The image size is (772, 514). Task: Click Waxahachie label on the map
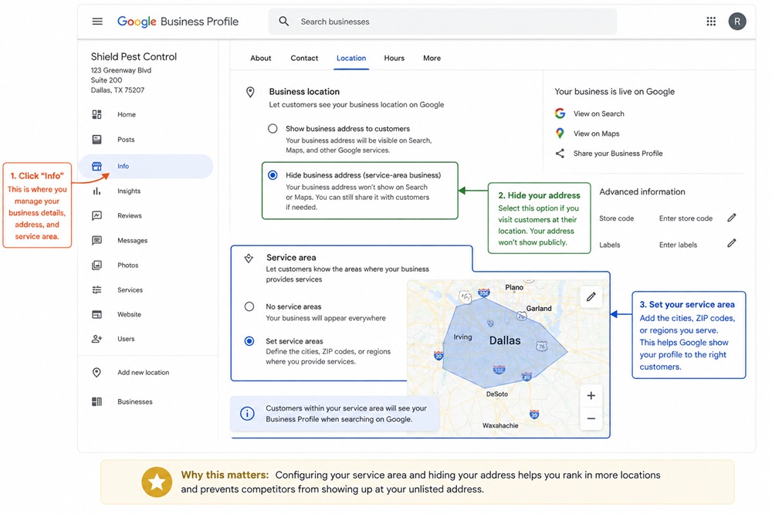coord(500,425)
